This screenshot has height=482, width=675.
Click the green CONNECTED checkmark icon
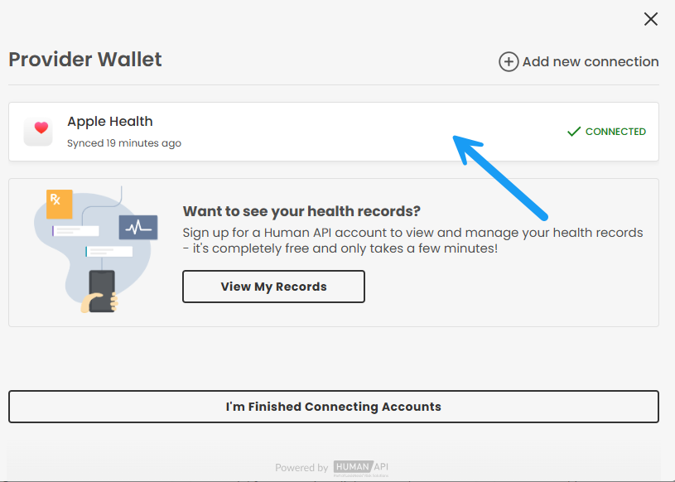coord(574,131)
